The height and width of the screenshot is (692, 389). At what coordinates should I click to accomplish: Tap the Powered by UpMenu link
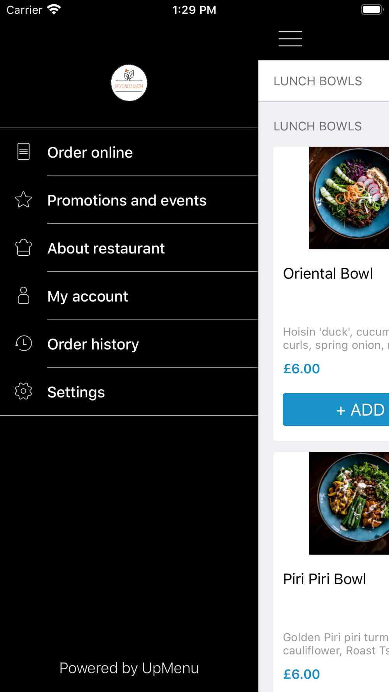(x=129, y=668)
